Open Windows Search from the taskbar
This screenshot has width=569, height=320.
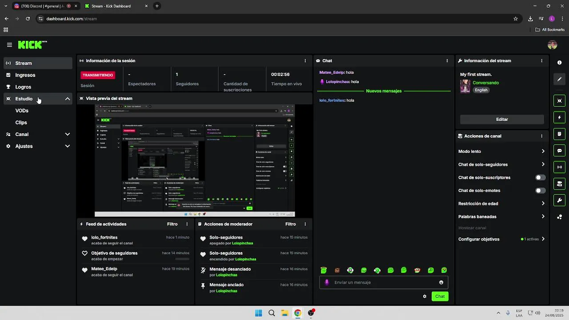(272, 313)
